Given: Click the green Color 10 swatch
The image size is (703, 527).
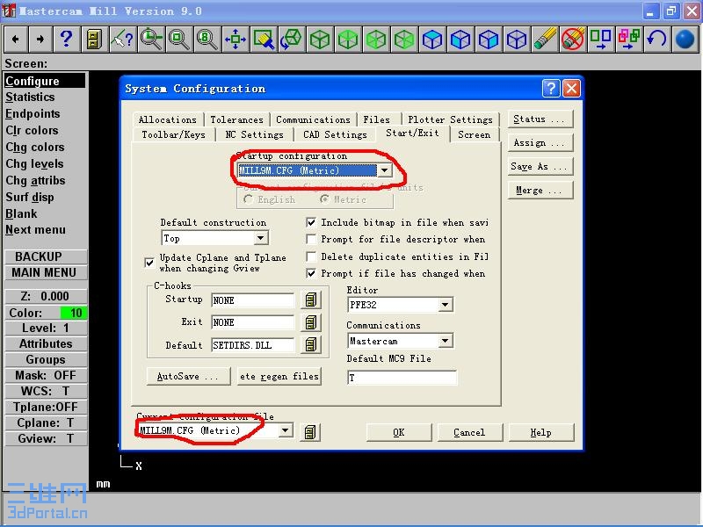Looking at the screenshot, I should (74, 313).
